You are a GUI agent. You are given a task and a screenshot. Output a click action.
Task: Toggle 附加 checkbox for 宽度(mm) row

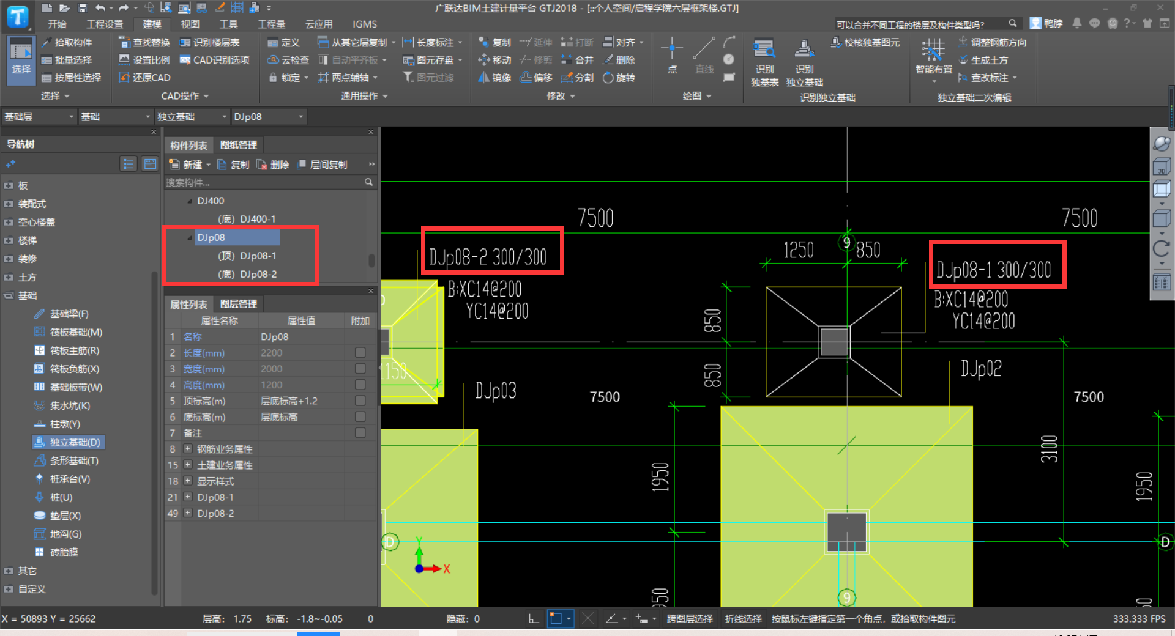click(360, 368)
